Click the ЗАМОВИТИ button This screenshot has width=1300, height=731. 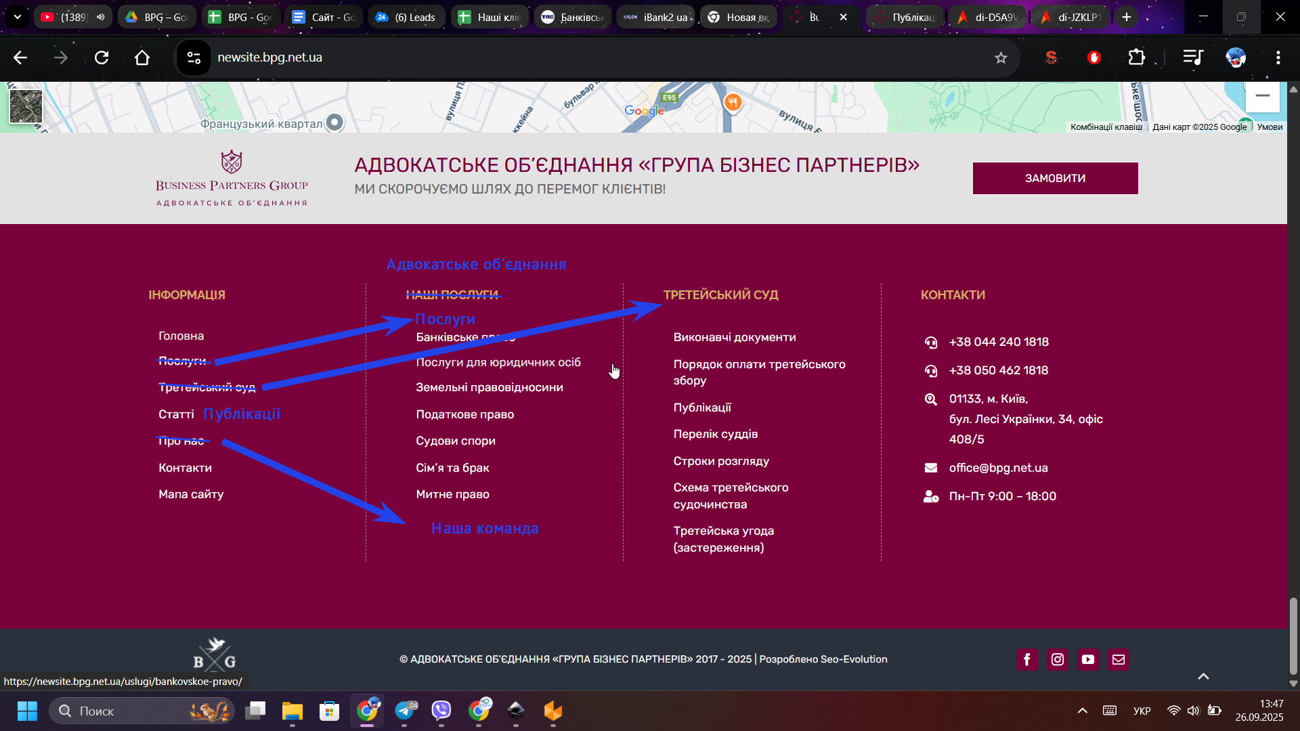(1055, 178)
